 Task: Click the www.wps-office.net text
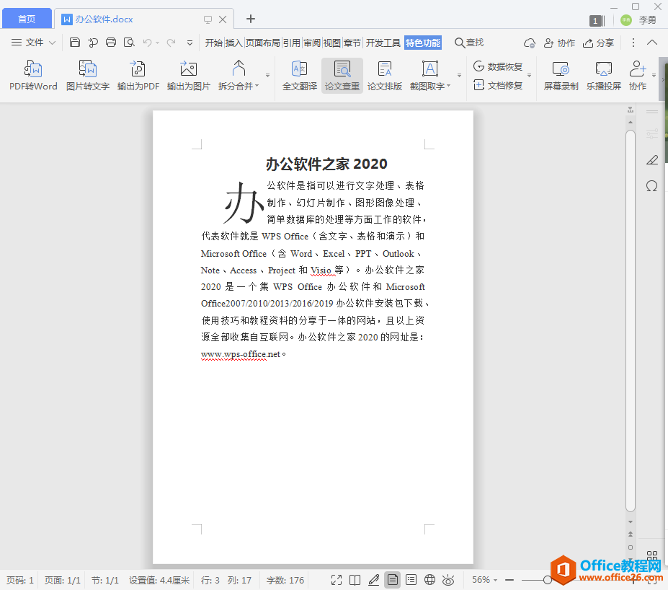(240, 354)
